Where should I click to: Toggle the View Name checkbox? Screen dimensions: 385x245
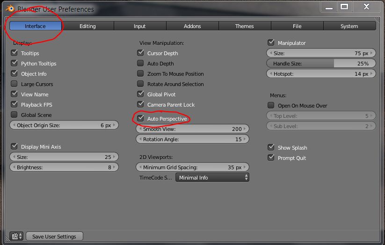click(14, 94)
